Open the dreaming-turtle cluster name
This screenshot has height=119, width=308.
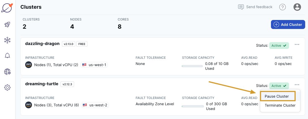tap(42, 84)
